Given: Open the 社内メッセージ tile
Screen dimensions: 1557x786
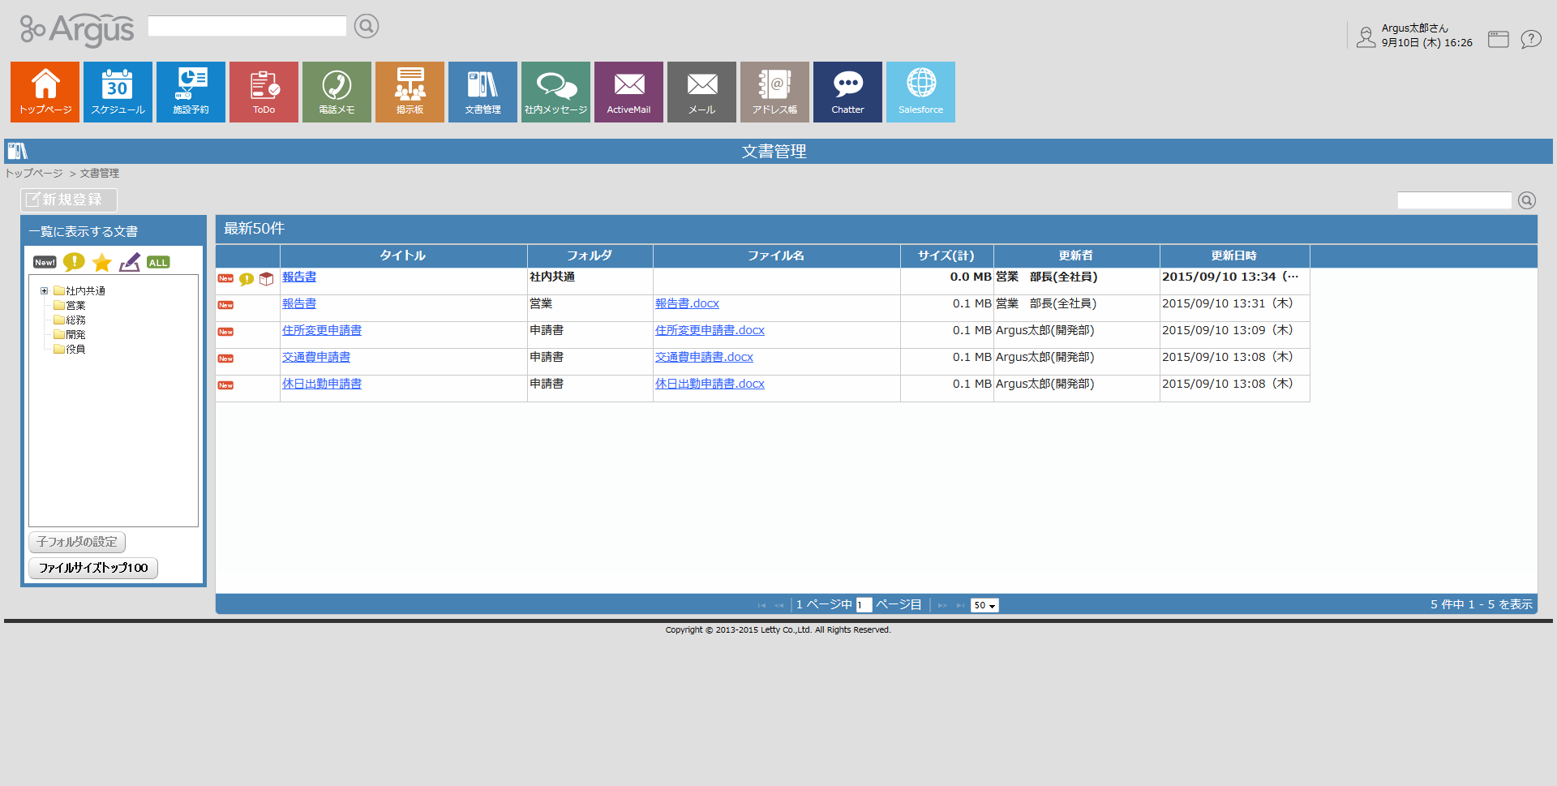Looking at the screenshot, I should [556, 92].
